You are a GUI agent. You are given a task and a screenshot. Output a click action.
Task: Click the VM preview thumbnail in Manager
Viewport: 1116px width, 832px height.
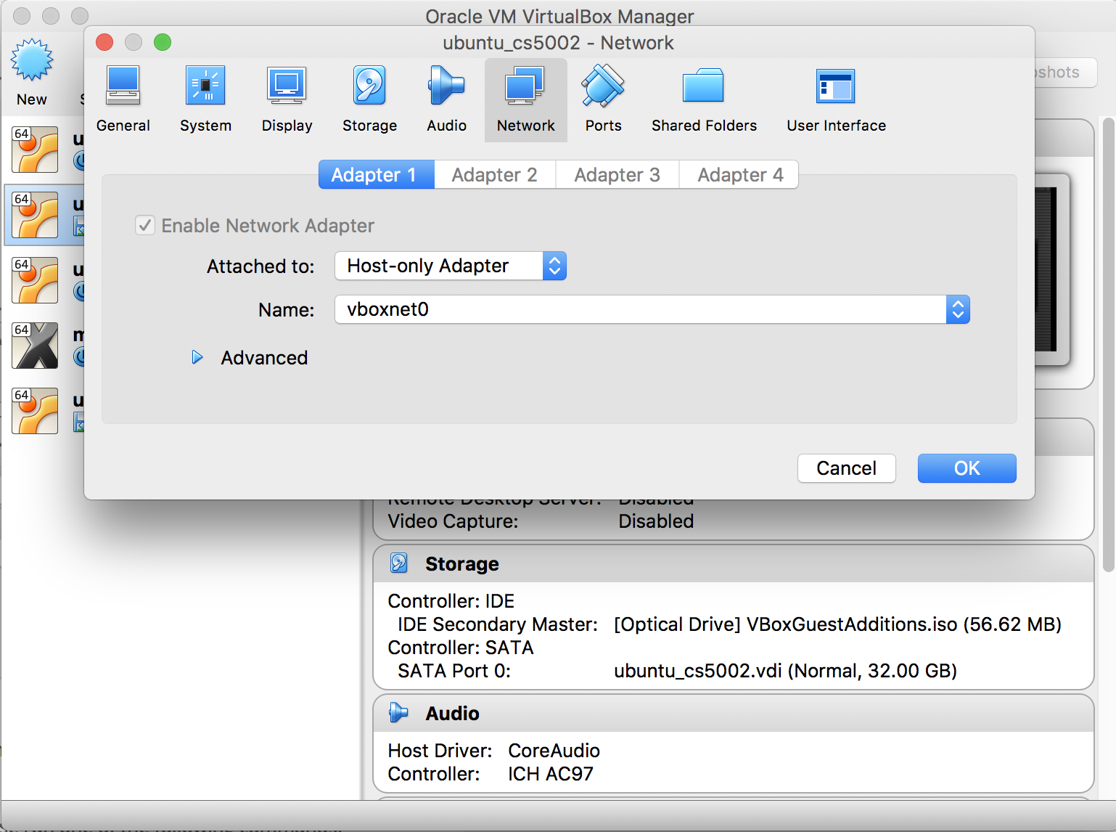[1051, 269]
